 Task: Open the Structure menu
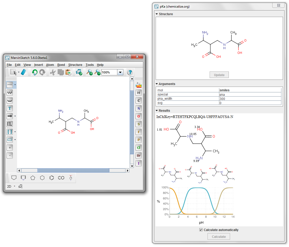pyautogui.click(x=75, y=65)
